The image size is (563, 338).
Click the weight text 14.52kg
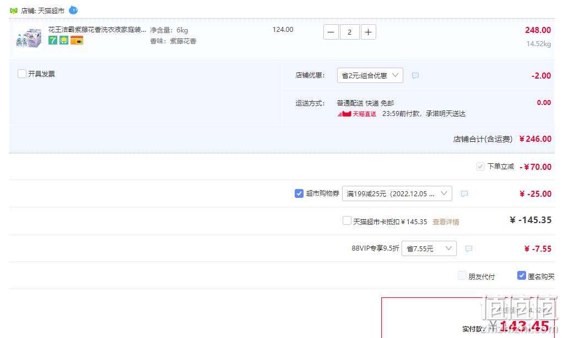click(x=539, y=43)
